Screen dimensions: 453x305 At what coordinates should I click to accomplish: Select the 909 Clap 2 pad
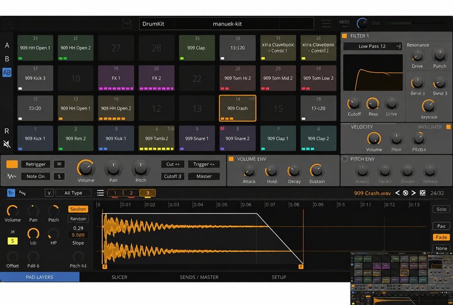click(x=318, y=138)
